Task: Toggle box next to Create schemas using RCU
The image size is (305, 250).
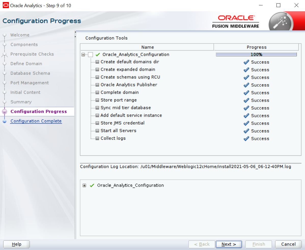Action: point(97,77)
